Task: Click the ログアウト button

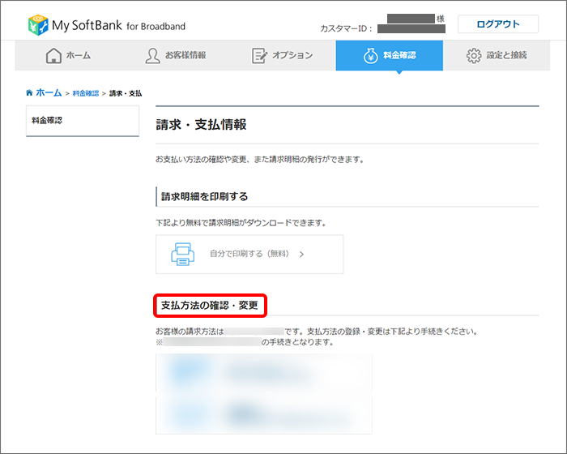Action: pyautogui.click(x=498, y=24)
